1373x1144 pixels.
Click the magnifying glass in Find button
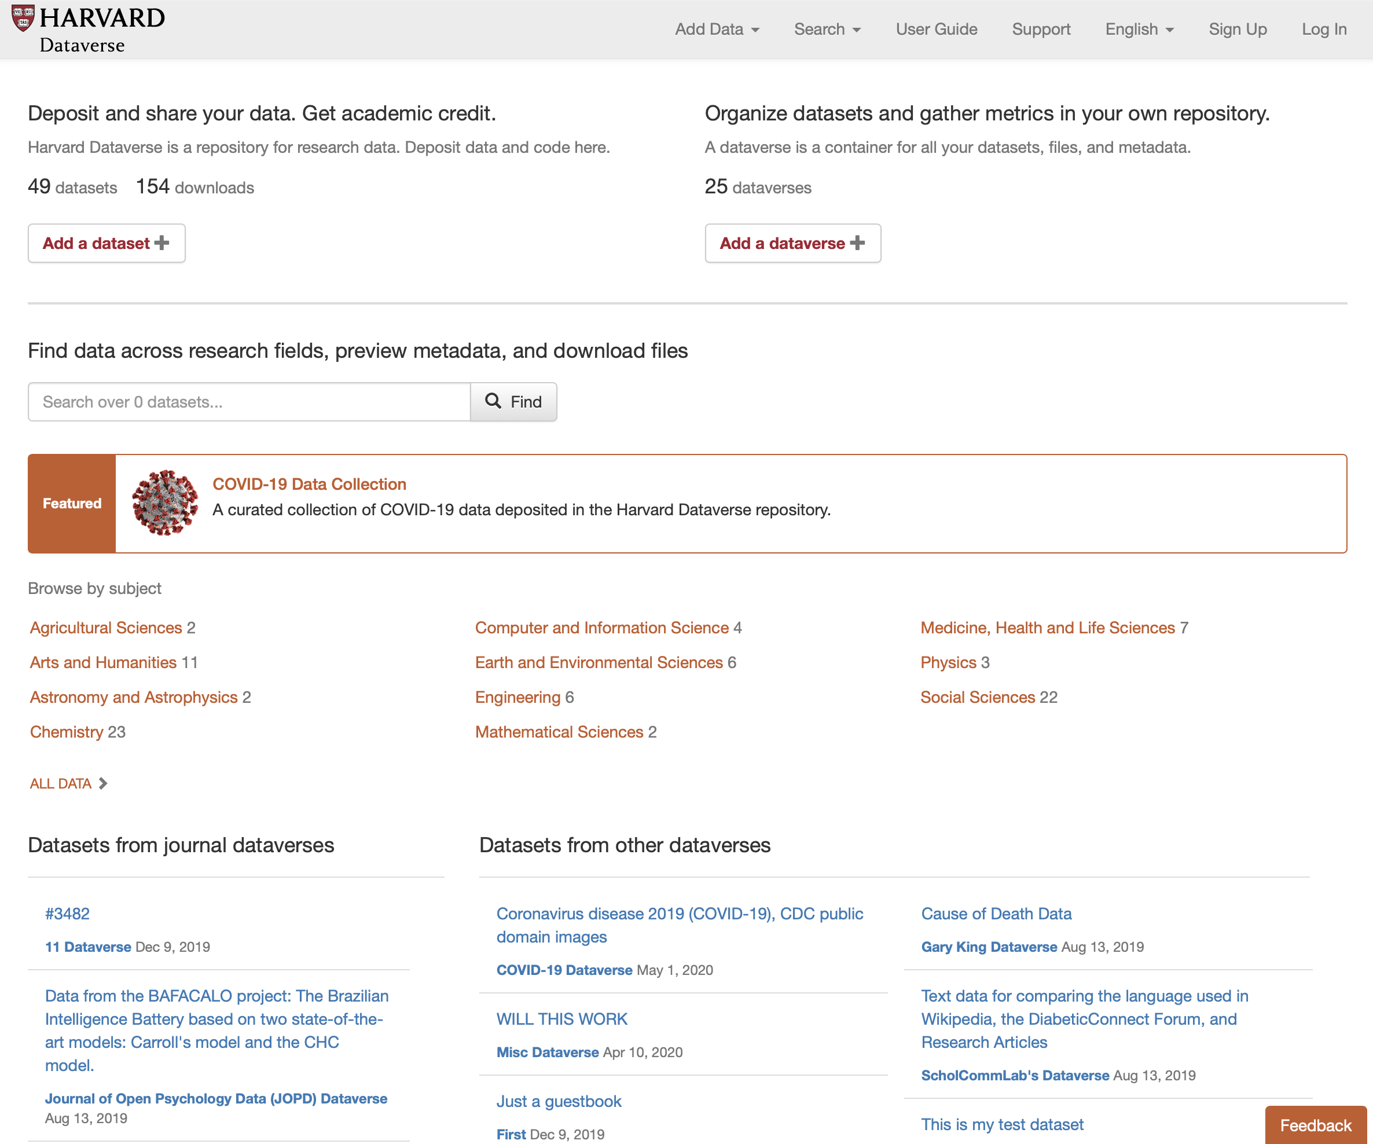tap(493, 402)
